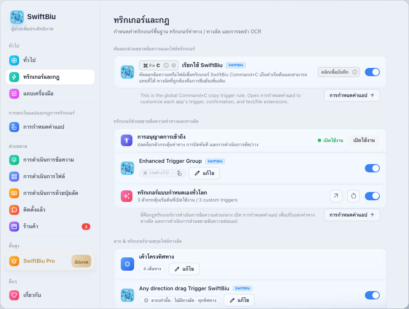The image size is (409, 309).
Task: Toggle the เรียกใช้ SwiftBiu switch
Action: 372,72
